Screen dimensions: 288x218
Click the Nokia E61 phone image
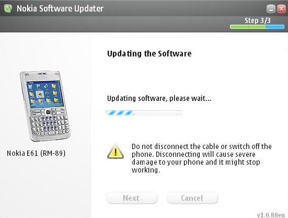pos(45,106)
